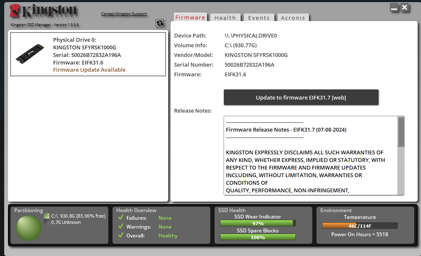Image resolution: width=421 pixels, height=256 pixels.
Task: Click the 'None' value beside Warnings
Action: [165, 227]
